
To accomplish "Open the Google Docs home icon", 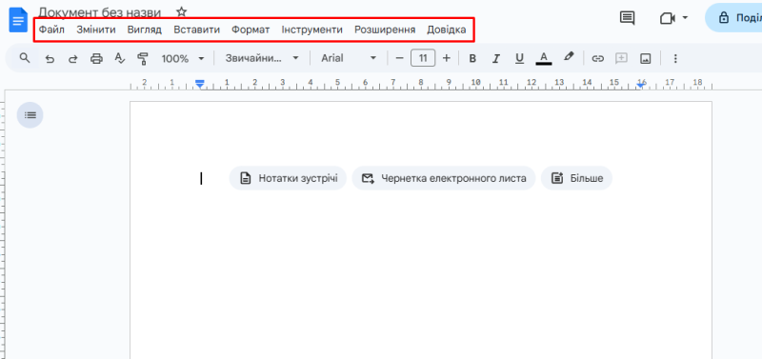I will tap(18, 20).
